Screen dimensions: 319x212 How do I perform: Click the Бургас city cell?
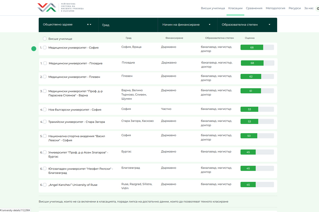coord(126,152)
